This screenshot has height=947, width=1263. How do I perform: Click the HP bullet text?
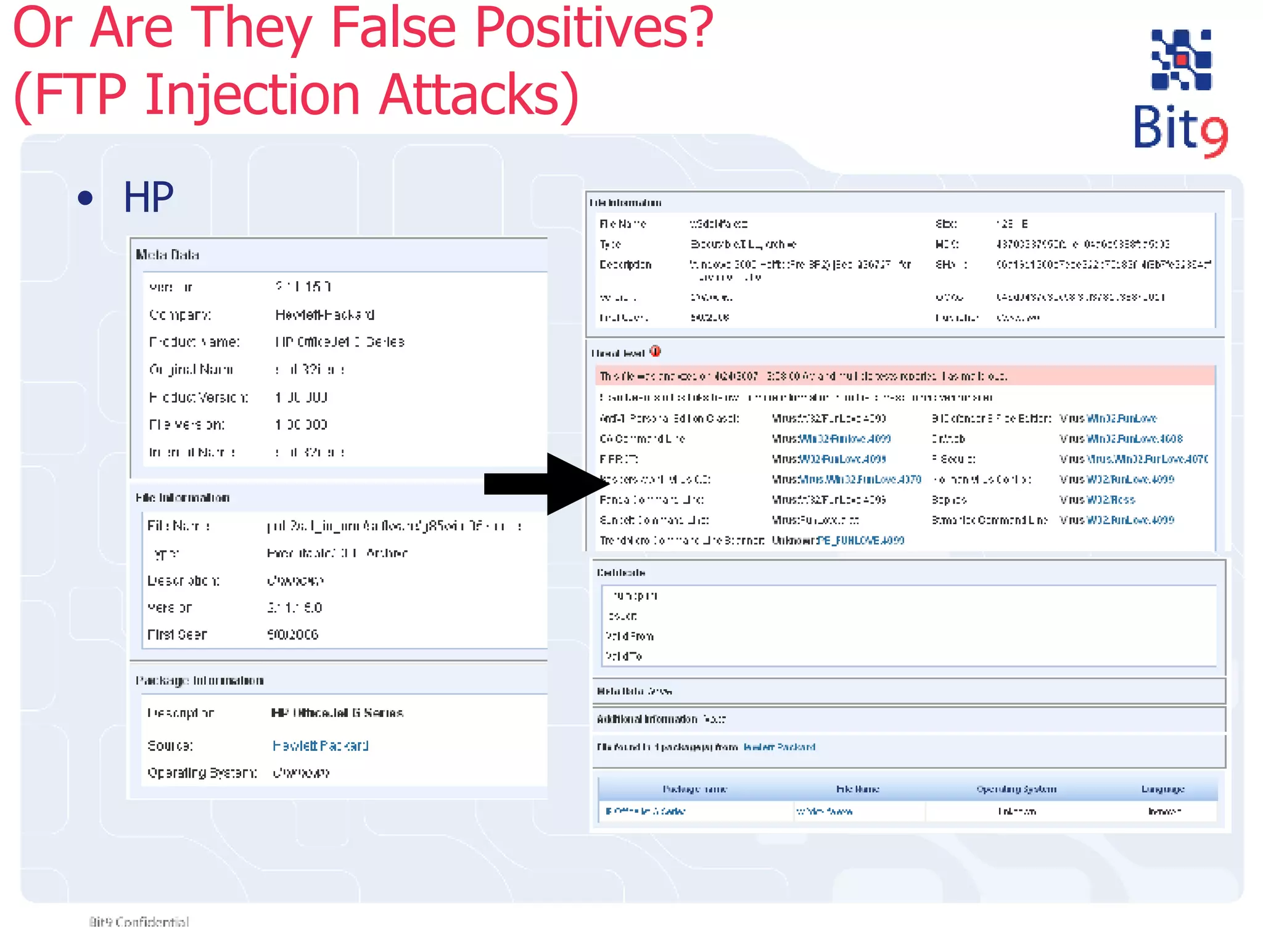pos(148,197)
